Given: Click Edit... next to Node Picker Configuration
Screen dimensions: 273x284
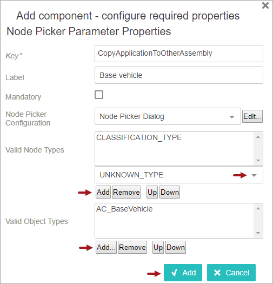Looking at the screenshot, I should click(x=252, y=116).
